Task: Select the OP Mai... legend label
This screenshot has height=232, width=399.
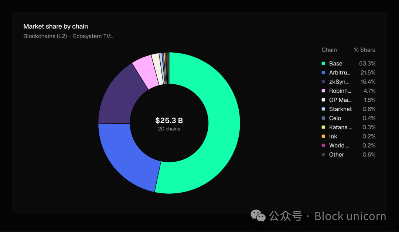Action: (340, 100)
